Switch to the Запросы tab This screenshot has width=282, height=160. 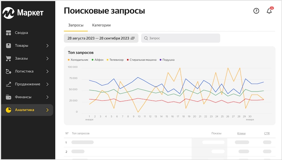pos(76,25)
